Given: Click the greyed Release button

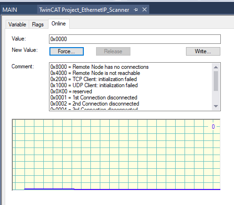Looking at the screenshot, I should (113, 51).
